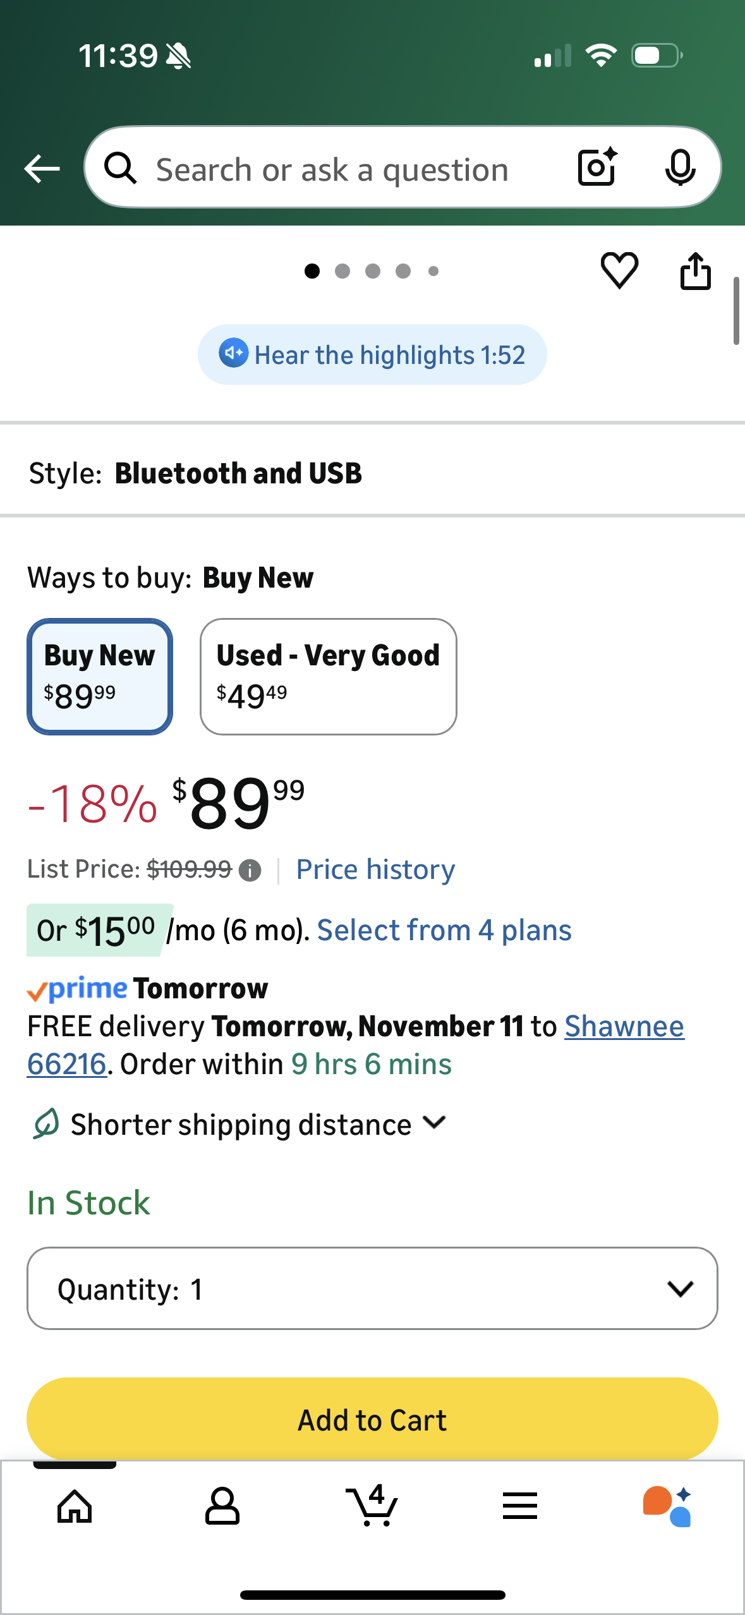Screen dimensions: 745x1615
Task: Open the Price history link
Action: pyautogui.click(x=375, y=870)
